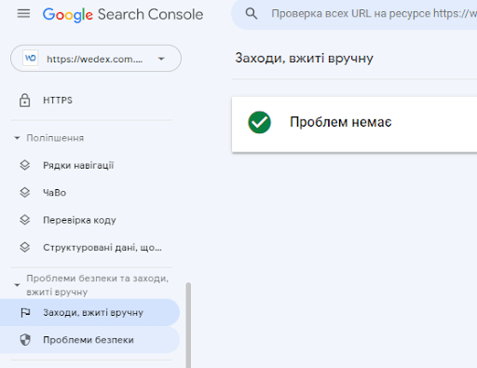Select Проблеми безпеки menu item

click(x=90, y=340)
